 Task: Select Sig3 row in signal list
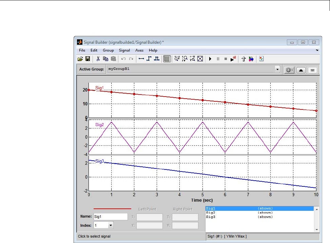260,217
